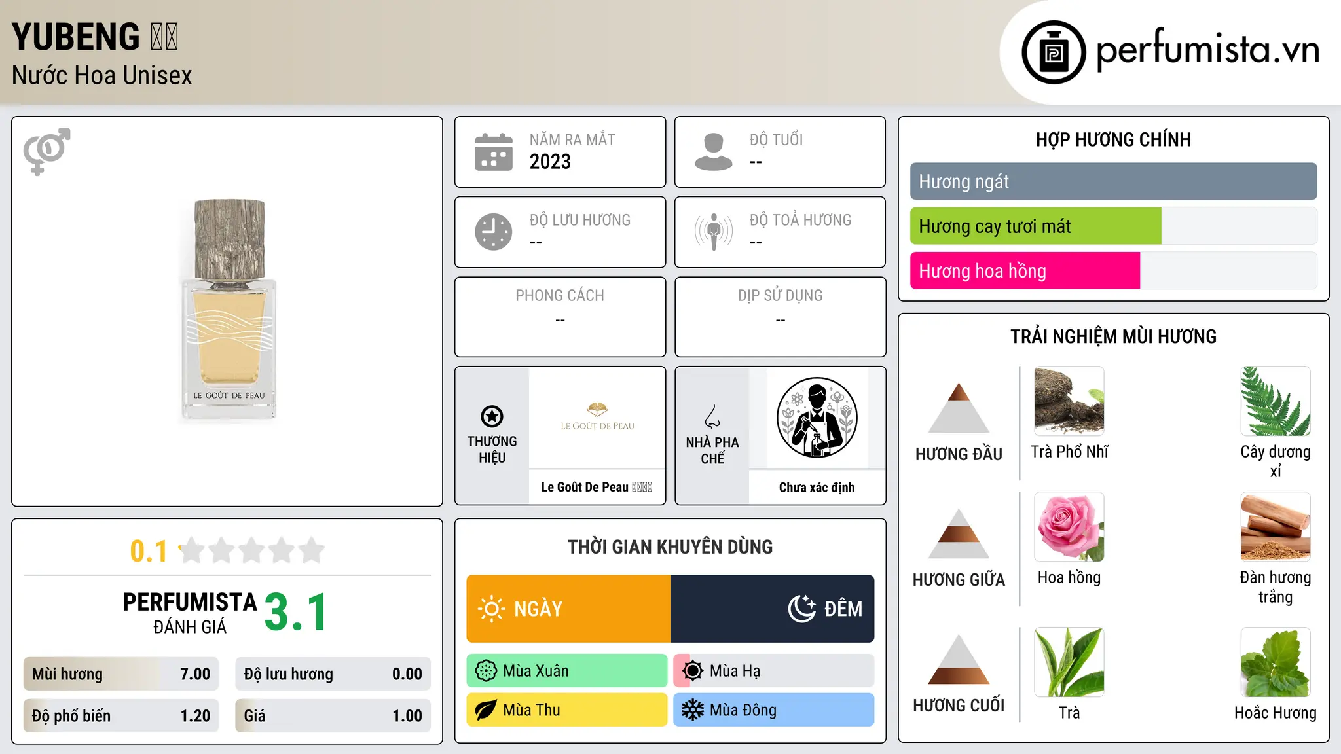
Task: Click the leaf icon for Mùa Thu
Action: click(x=486, y=710)
